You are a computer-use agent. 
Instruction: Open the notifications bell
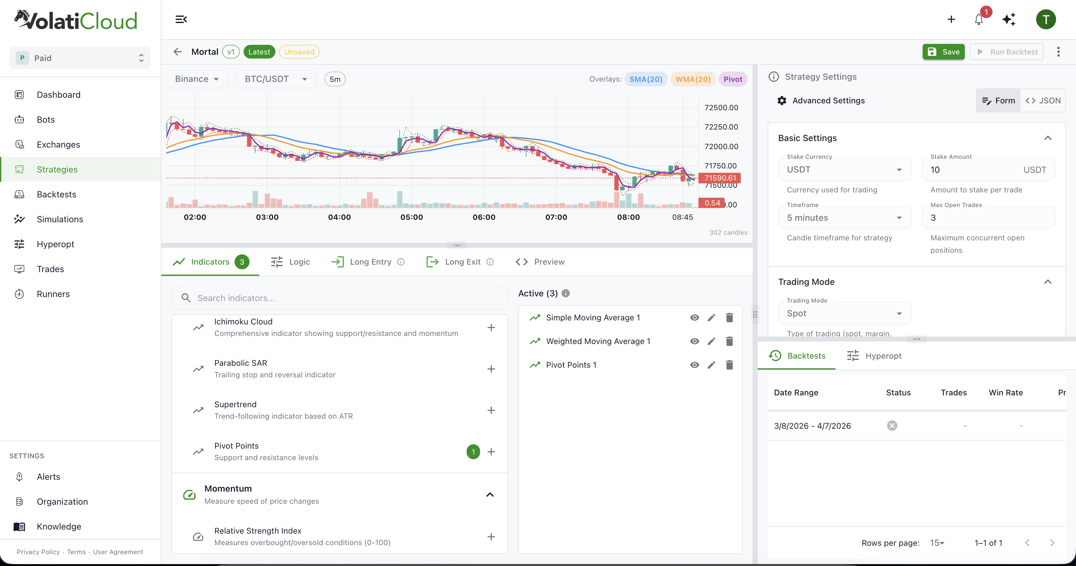click(978, 19)
